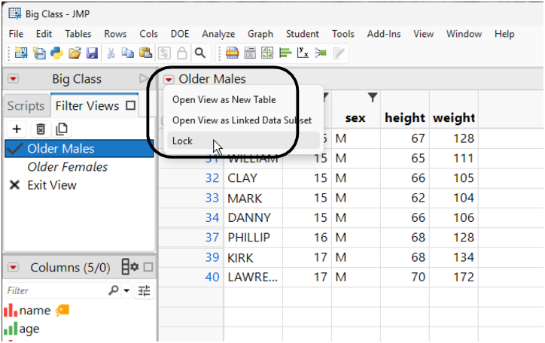
Task: Click the Search magnifier toolbar icon
Action: click(x=199, y=53)
